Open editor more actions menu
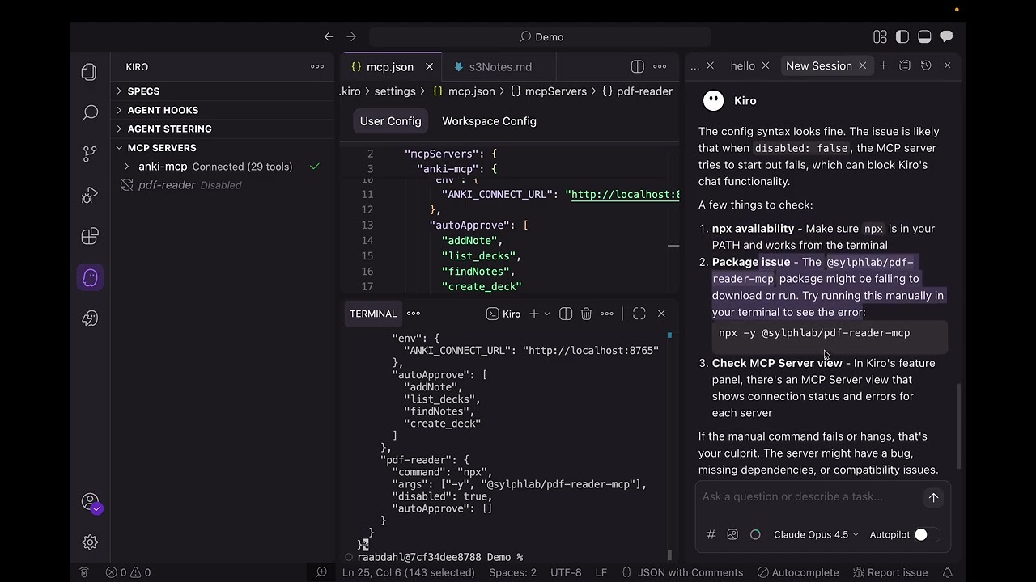This screenshot has width=1036, height=582. tap(660, 66)
